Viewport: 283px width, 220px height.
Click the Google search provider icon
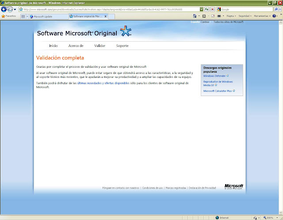[219, 9]
